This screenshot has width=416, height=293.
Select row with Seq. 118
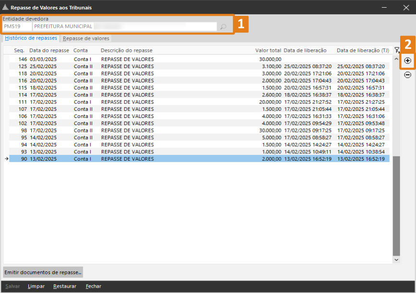(199, 73)
